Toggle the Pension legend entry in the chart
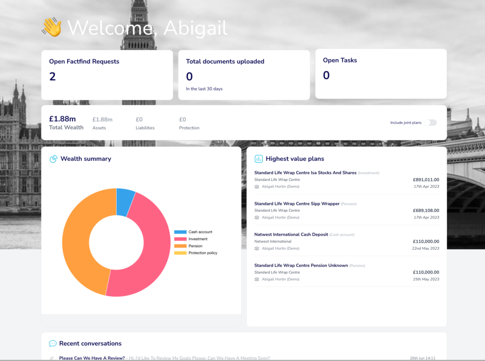 (195, 246)
